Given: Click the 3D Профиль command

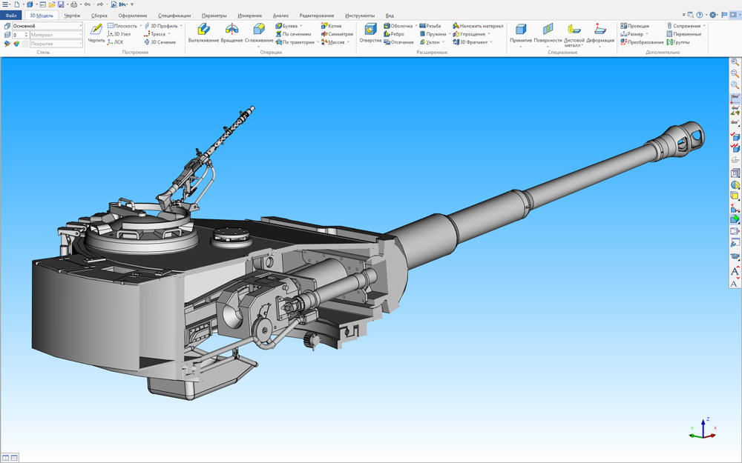Looking at the screenshot, I should tap(161, 26).
